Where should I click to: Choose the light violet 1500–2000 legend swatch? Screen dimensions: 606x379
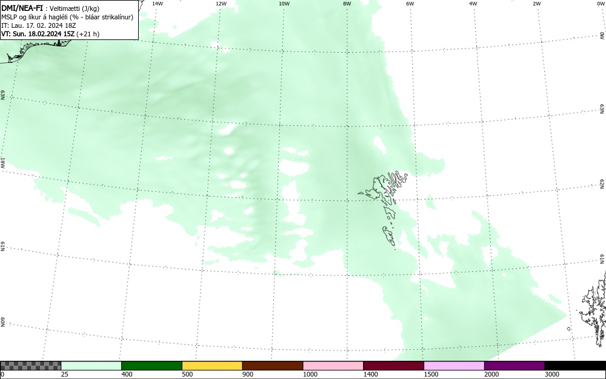click(x=454, y=366)
